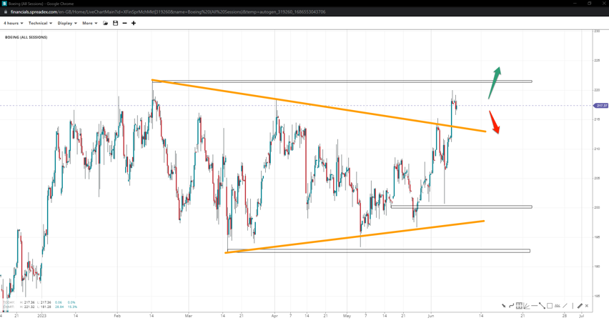Select the arrow drawing tool in bottom toolbar

503,306
